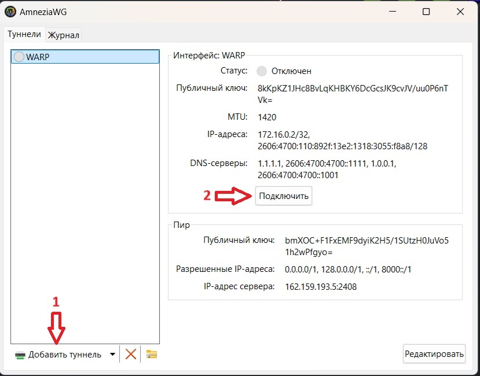The image size is (480, 376).
Task: Click the Отключен status indicator circle
Action: 262,71
